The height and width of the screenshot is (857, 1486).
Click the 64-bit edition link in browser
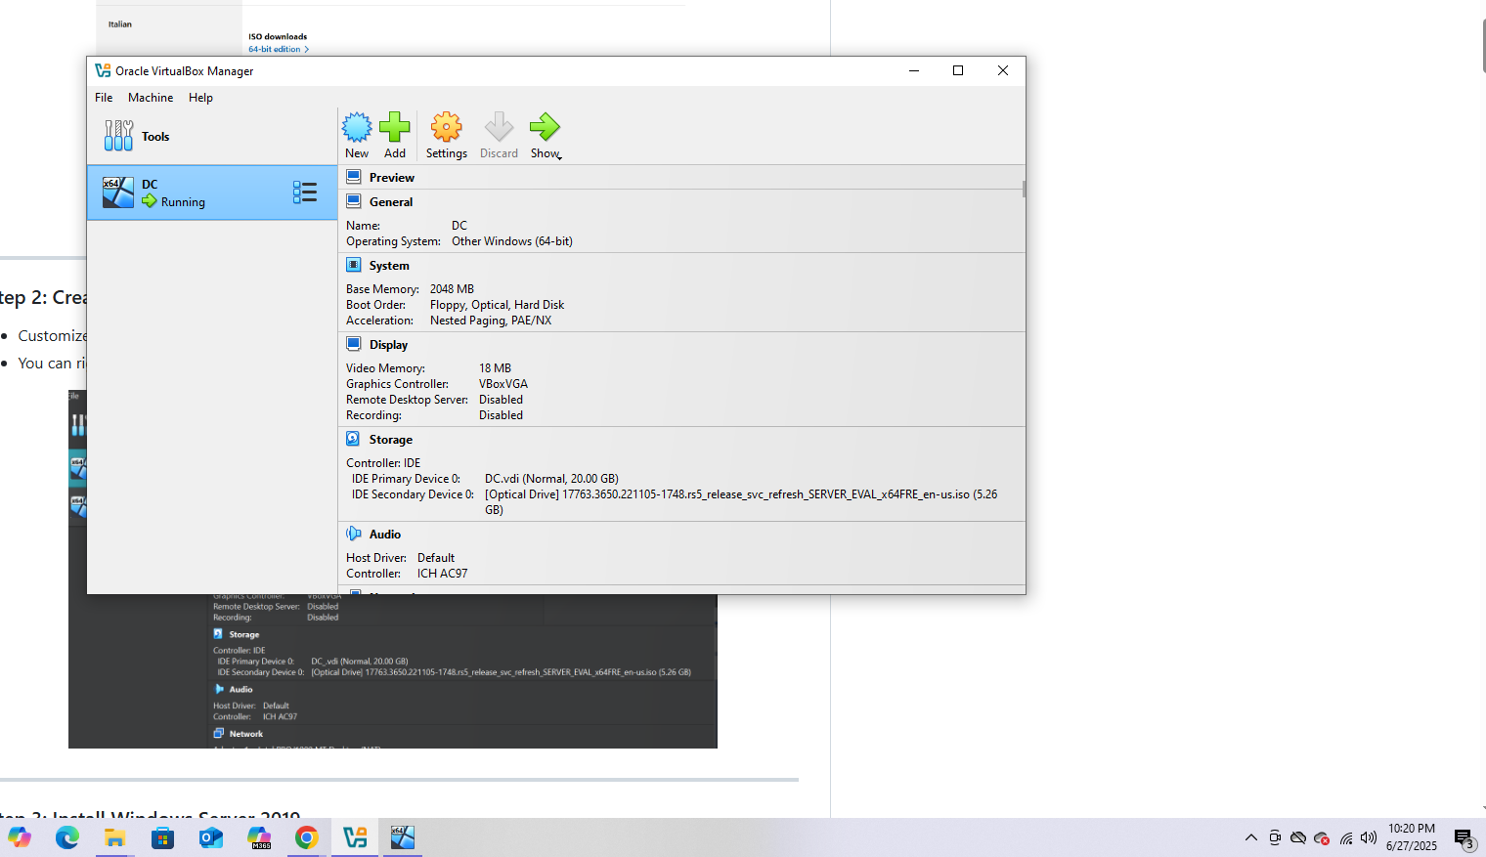tap(278, 49)
